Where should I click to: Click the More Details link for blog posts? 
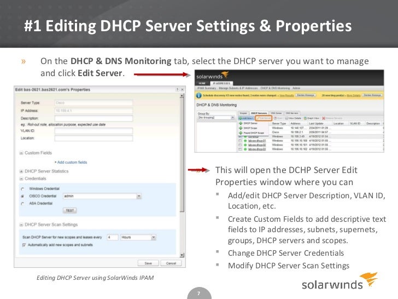pyautogui.click(x=353, y=95)
